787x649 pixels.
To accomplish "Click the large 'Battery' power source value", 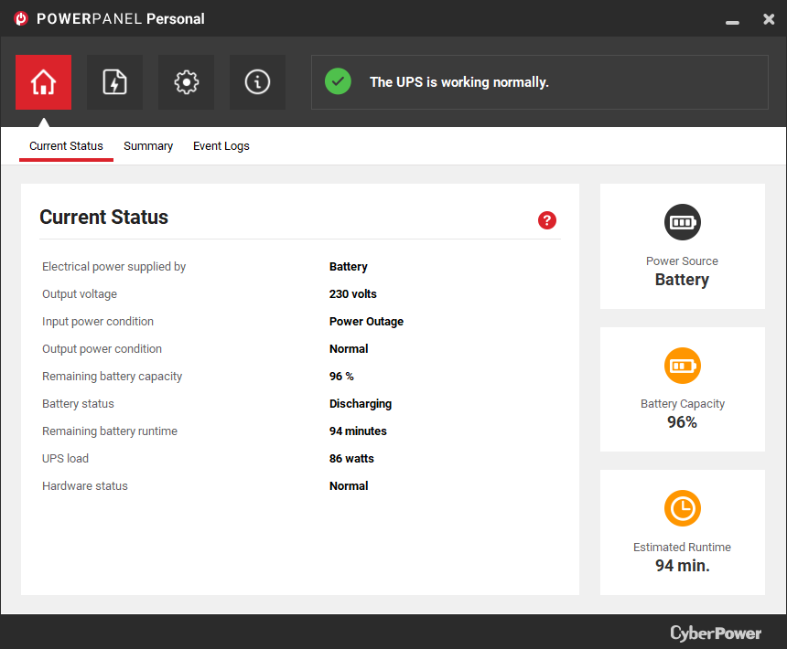I will point(682,280).
